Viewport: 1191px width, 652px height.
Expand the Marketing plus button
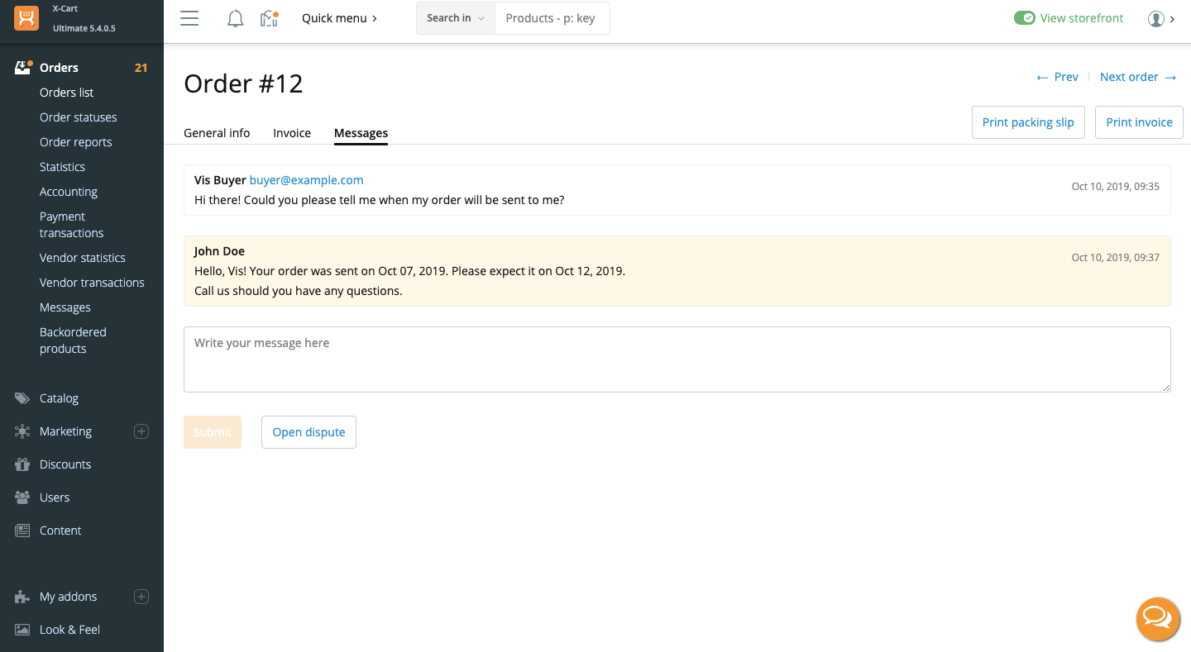click(141, 431)
